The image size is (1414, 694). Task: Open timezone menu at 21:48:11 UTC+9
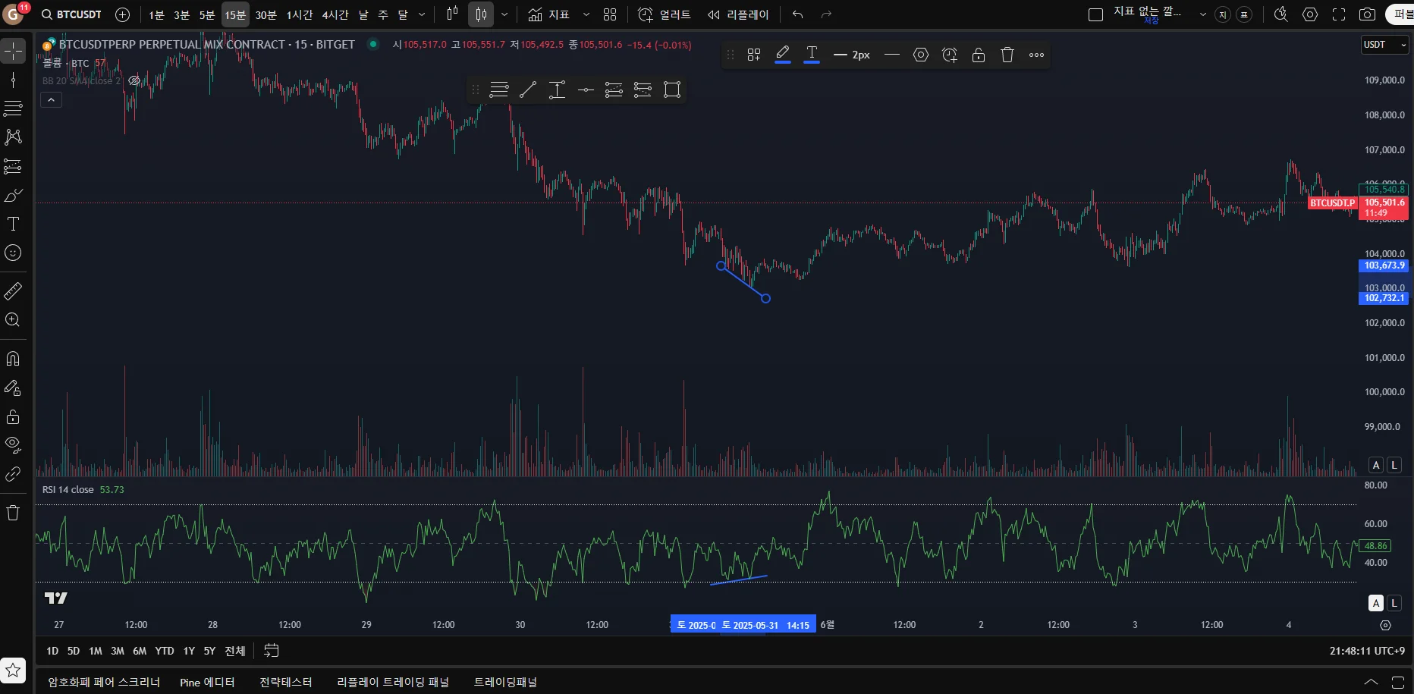point(1367,651)
